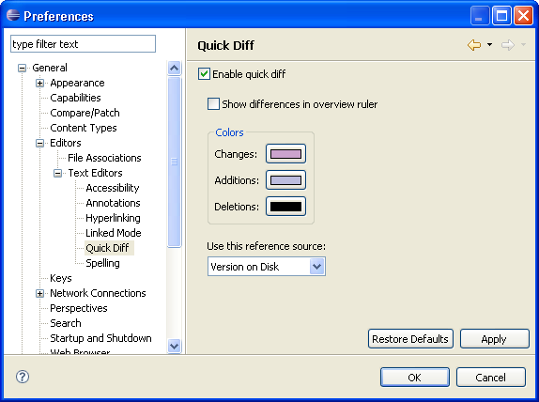539x402 pixels.
Task: Click the Apply button
Action: tap(494, 339)
